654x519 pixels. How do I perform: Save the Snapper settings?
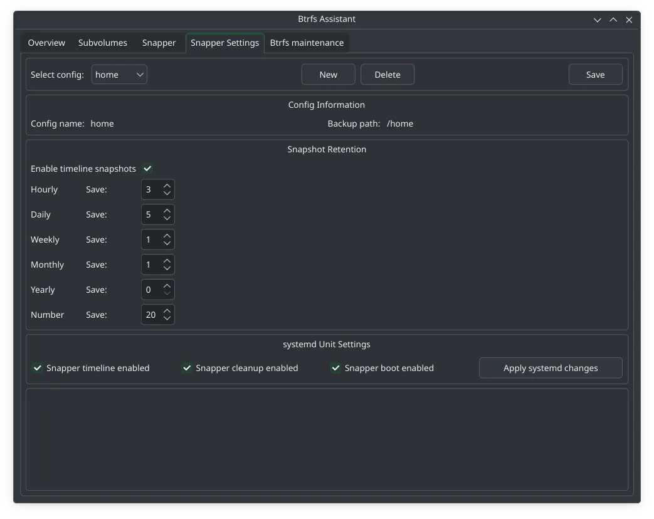pos(595,75)
